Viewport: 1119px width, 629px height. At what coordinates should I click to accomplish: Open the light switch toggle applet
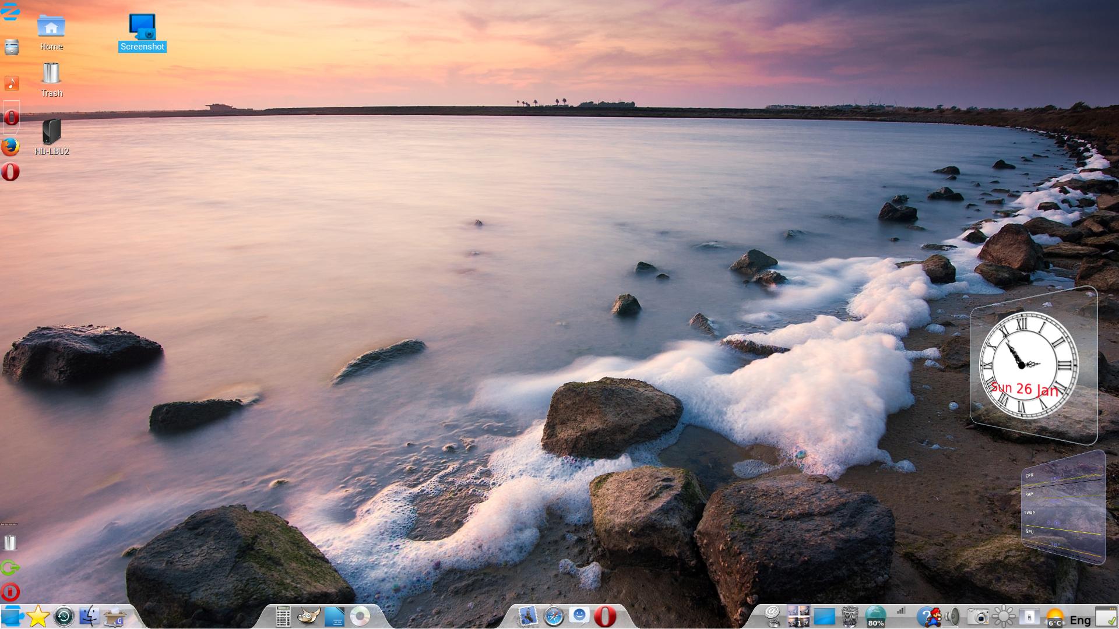pyautogui.click(x=1029, y=616)
